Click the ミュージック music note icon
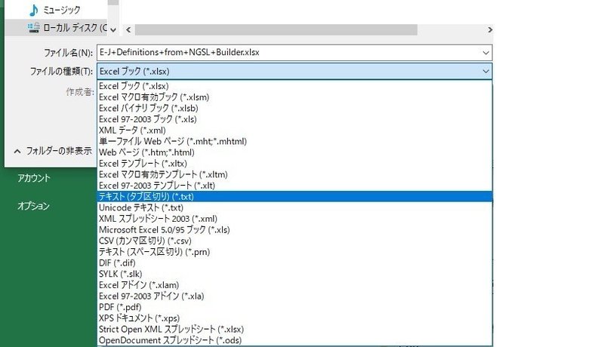Image resolution: width=604 pixels, height=347 pixels. (x=34, y=10)
